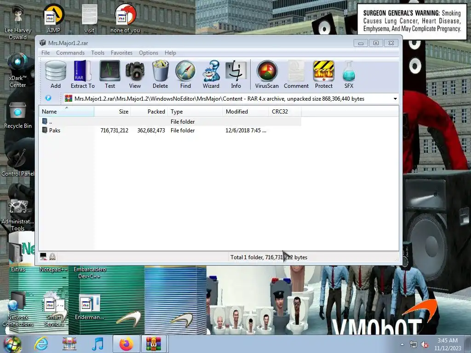The image size is (471, 353).
Task: Click the Paks size value 716,731,212
Action: (x=114, y=130)
